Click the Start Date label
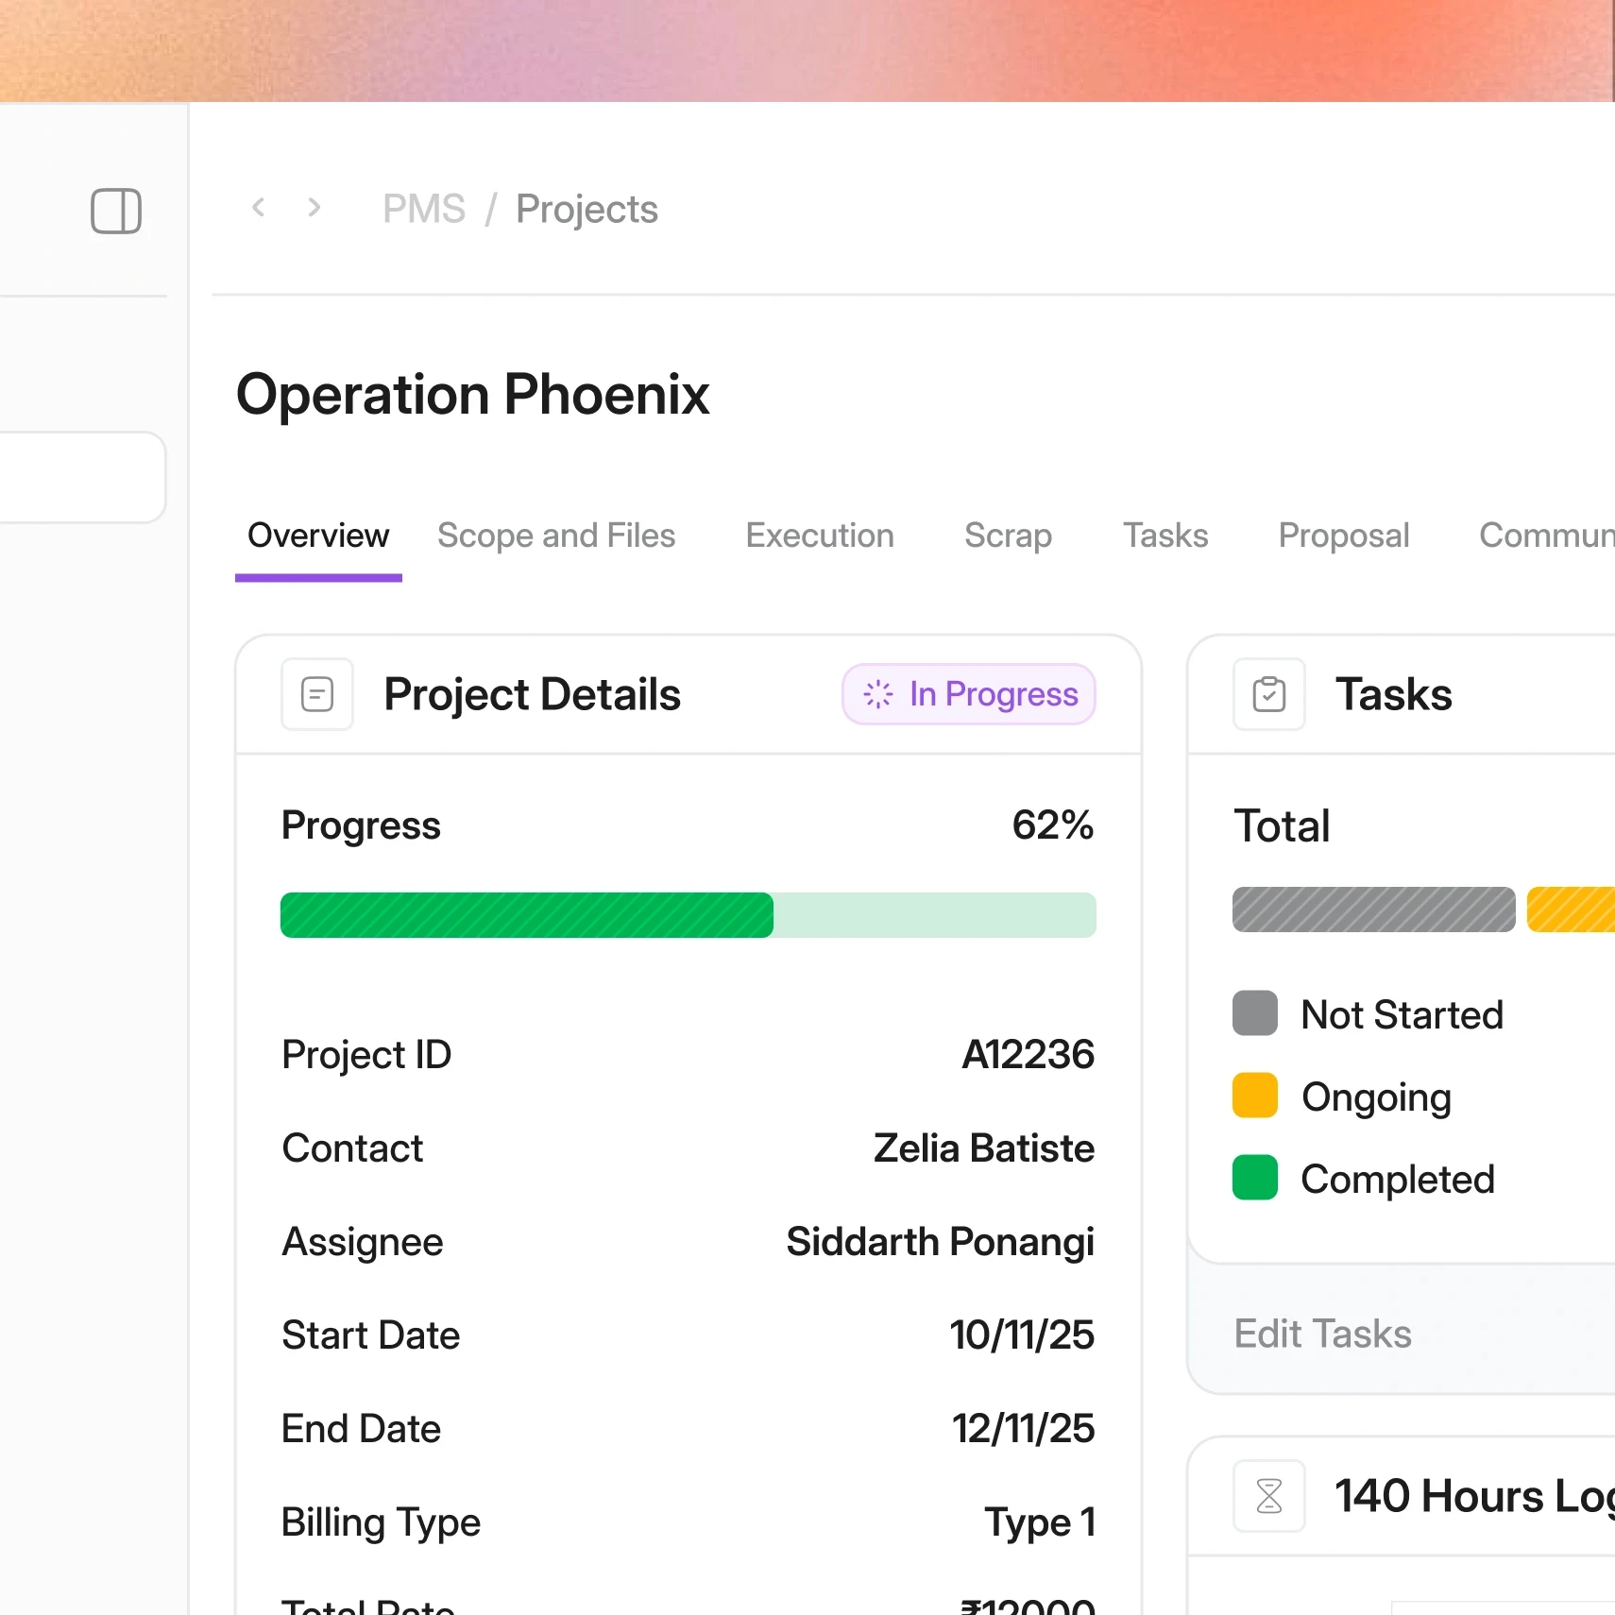This screenshot has height=1615, width=1615. pyautogui.click(x=371, y=1334)
